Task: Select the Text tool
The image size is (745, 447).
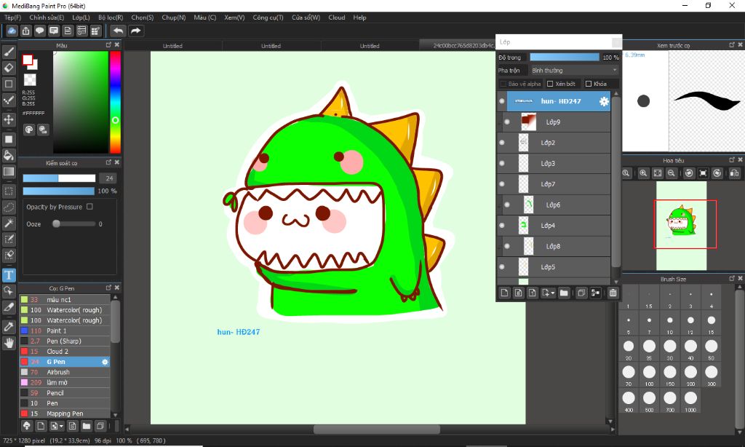Action: [9, 275]
